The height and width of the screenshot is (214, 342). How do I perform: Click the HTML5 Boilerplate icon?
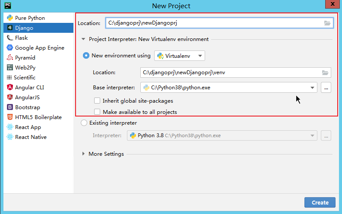10,117
